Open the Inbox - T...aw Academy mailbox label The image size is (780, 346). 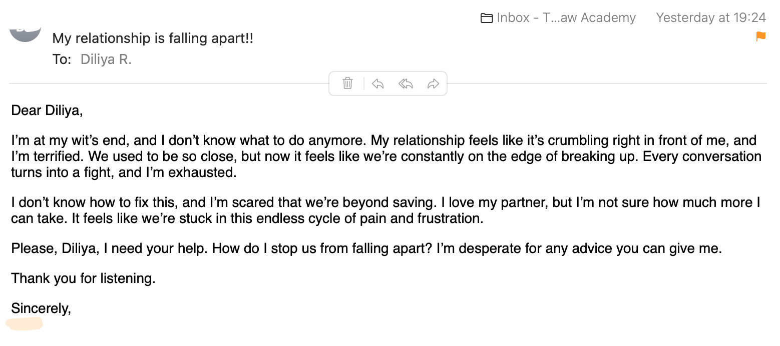pos(566,18)
